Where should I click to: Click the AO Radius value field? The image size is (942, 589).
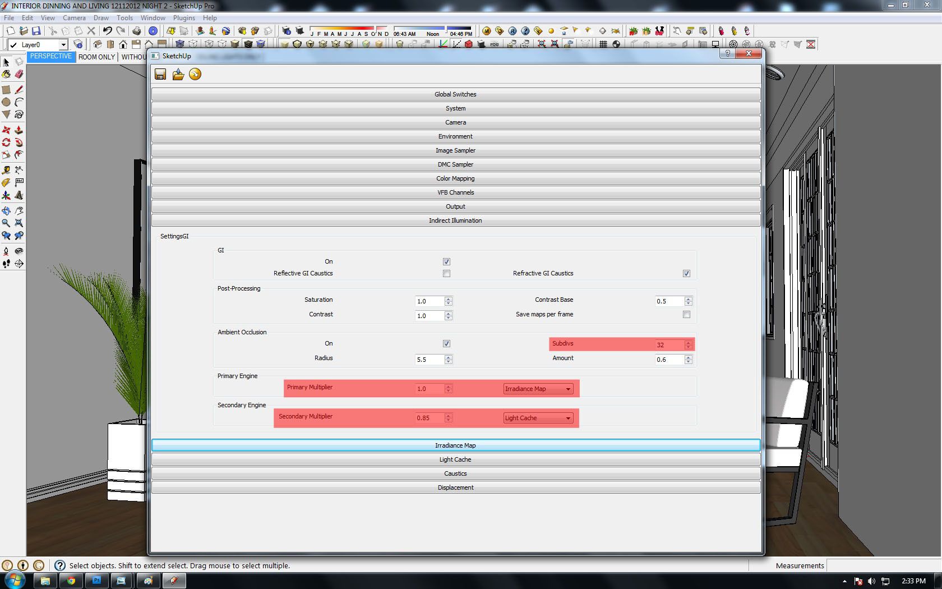430,360
